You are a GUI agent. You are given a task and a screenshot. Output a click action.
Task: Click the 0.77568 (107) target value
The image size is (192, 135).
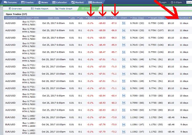coord(156,31)
